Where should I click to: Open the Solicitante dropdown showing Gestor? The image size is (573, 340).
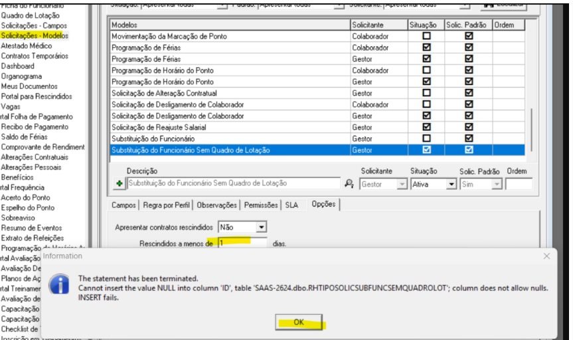pos(401,184)
